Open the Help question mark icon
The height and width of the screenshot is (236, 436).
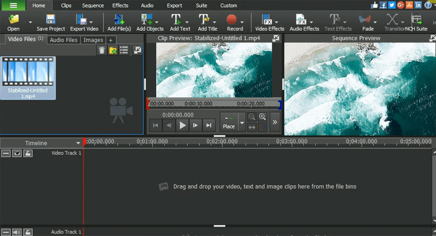(x=428, y=5)
